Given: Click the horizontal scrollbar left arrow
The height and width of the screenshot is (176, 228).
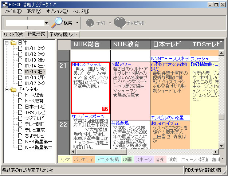Looking at the screenshot, I should pyautogui.click(x=73, y=152).
